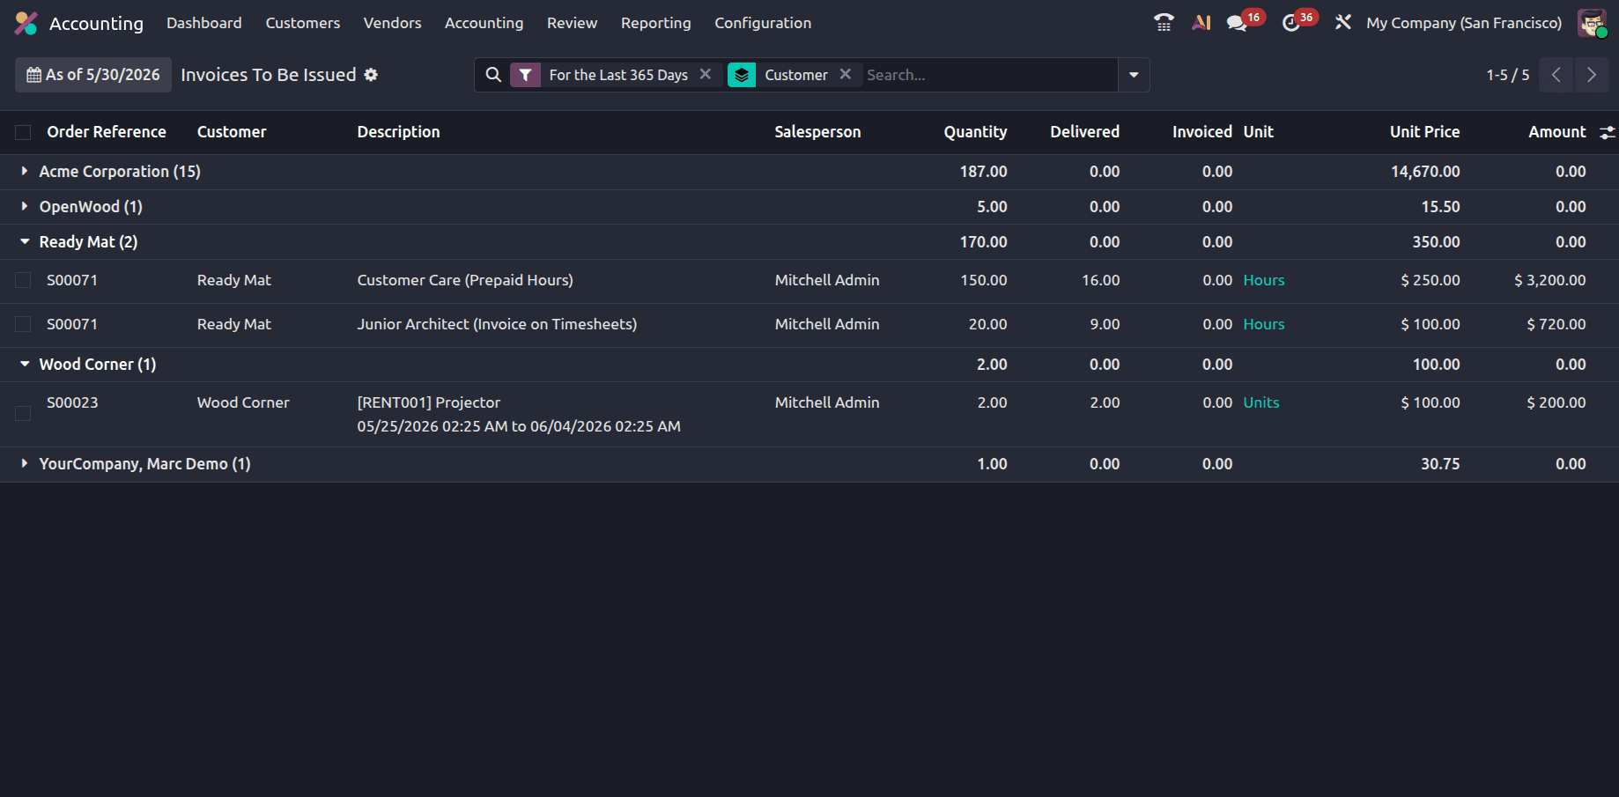
Task: Sort by Order Reference column
Action: pyautogui.click(x=107, y=132)
